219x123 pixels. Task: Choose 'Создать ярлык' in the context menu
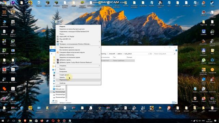point(78,75)
